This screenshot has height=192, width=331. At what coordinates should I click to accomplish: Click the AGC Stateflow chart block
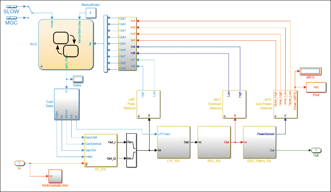(x=66, y=45)
